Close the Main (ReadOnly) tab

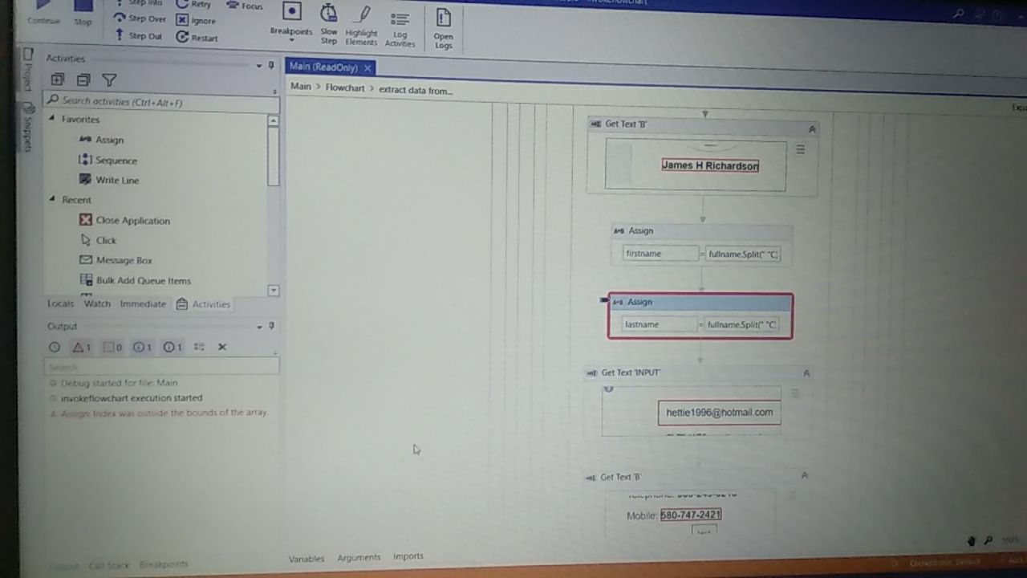pyautogui.click(x=367, y=67)
